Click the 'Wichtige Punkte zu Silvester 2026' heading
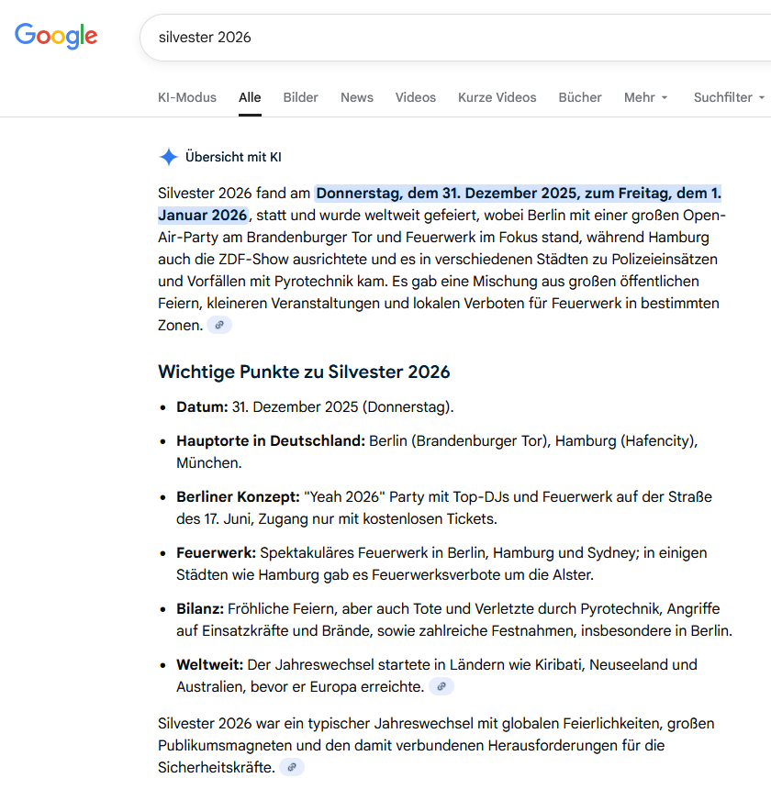Screen dimensions: 771x789 click(304, 372)
